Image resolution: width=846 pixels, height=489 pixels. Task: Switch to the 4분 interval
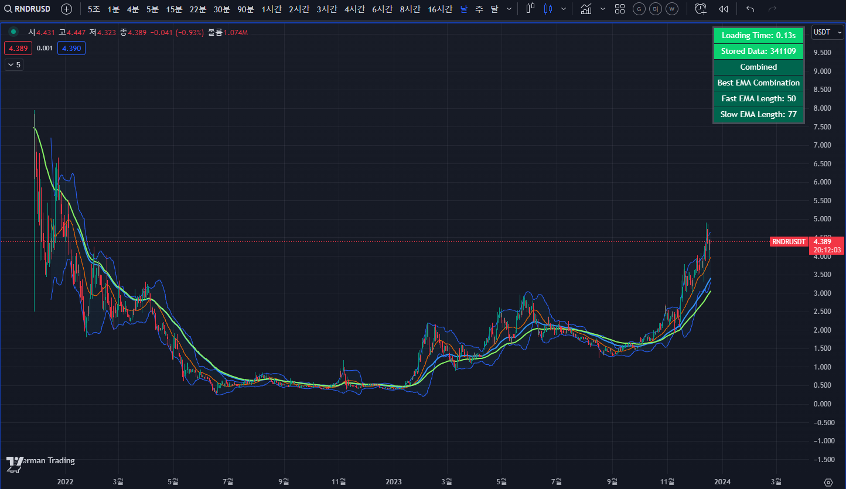[133, 9]
